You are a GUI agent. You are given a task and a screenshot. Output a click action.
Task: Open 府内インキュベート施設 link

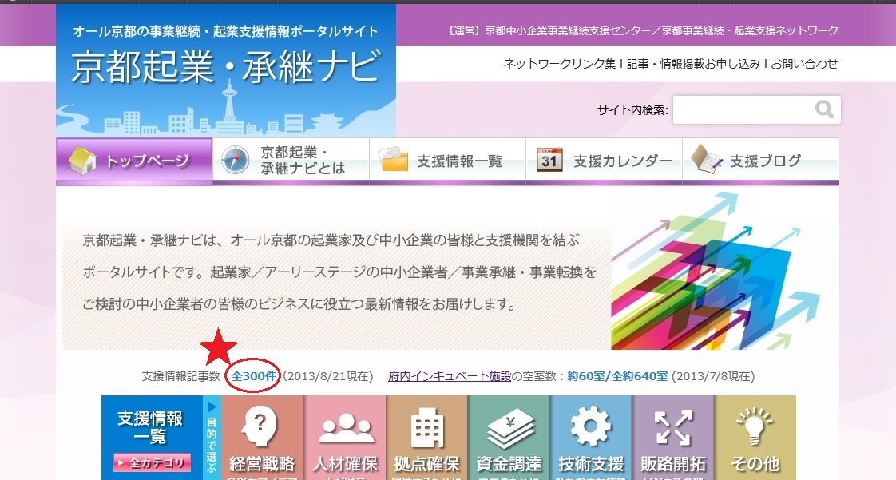tap(449, 376)
